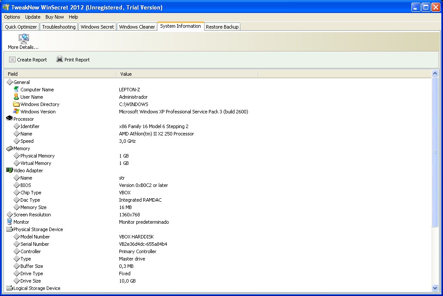Click the Create Report icon
This screenshot has height=296, width=443.
coord(12,59)
